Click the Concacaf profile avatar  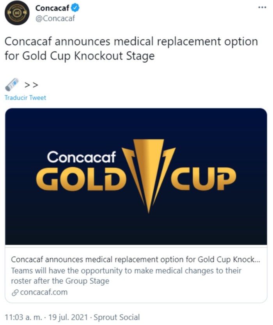tap(17, 13)
